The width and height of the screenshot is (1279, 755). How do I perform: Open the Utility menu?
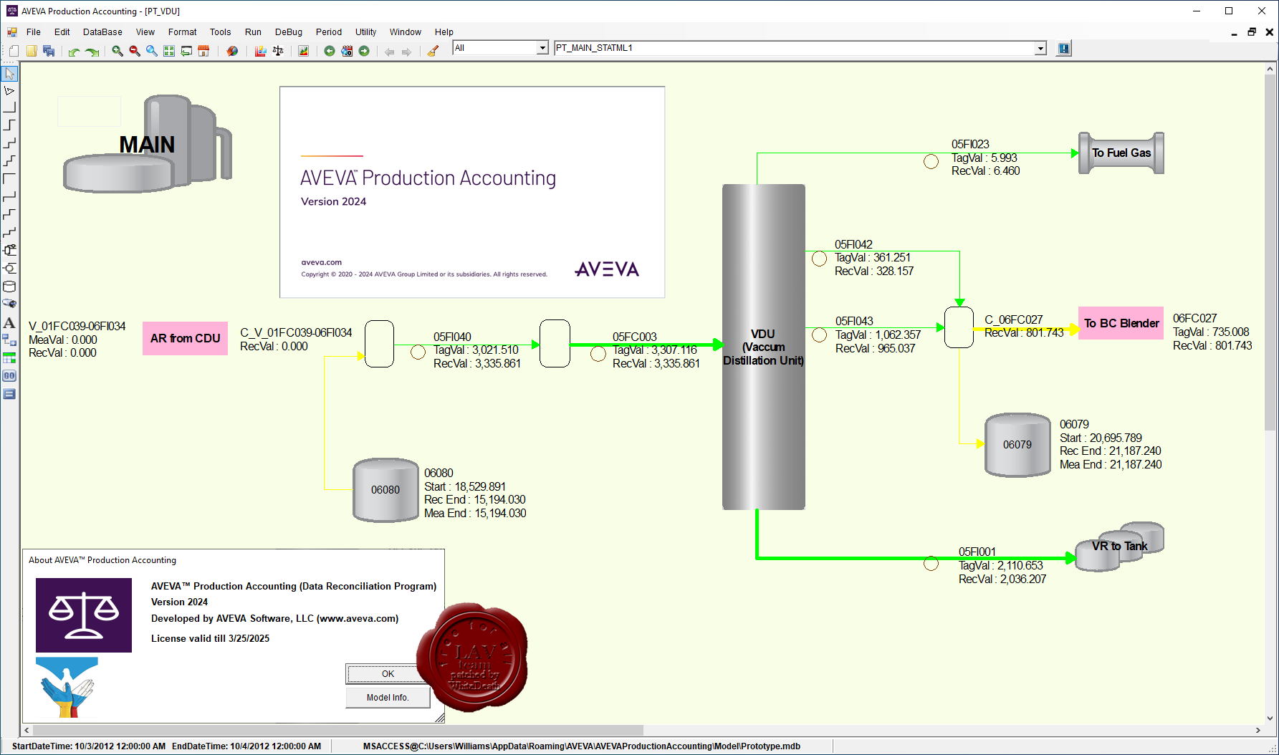[366, 32]
